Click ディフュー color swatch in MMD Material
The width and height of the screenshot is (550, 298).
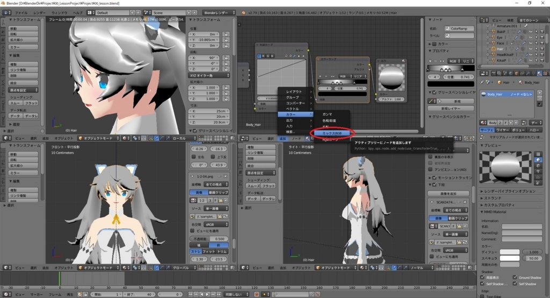point(510,252)
